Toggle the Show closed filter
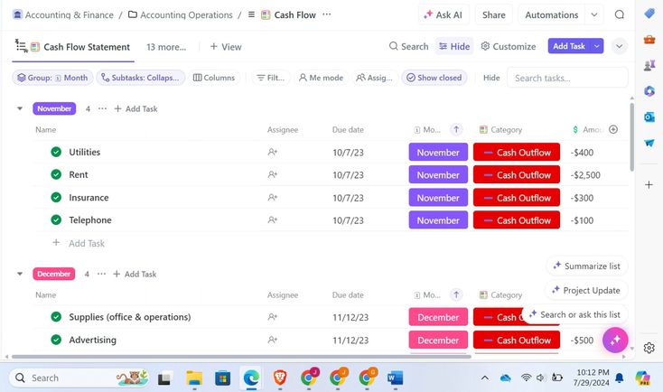The width and height of the screenshot is (663, 392). (x=434, y=78)
